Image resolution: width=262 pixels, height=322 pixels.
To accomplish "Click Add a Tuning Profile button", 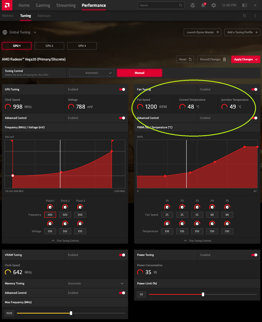I will [x=242, y=32].
